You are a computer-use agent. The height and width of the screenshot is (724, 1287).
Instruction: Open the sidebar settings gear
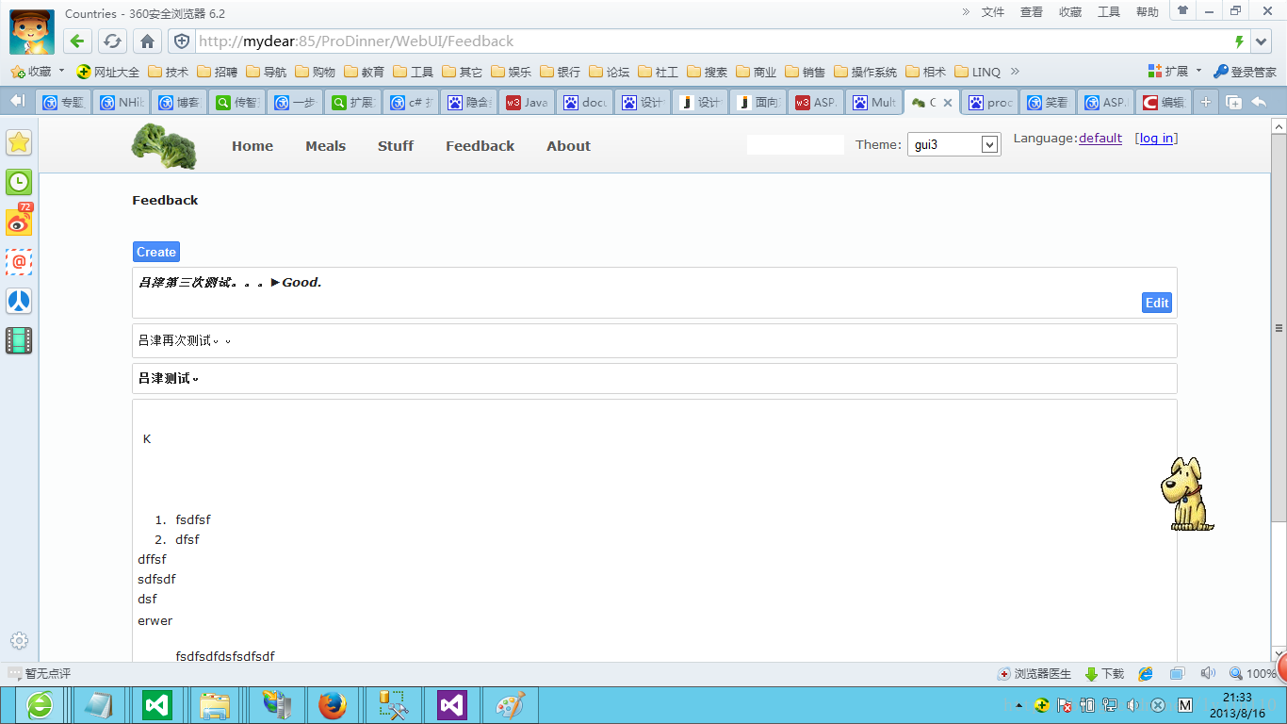tap(19, 640)
